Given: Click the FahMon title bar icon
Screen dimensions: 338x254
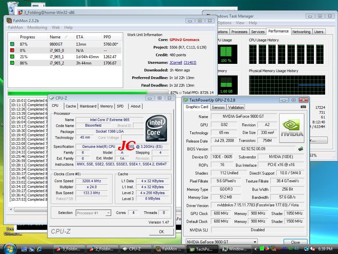Looking at the screenshot, I should [x=9, y=21].
